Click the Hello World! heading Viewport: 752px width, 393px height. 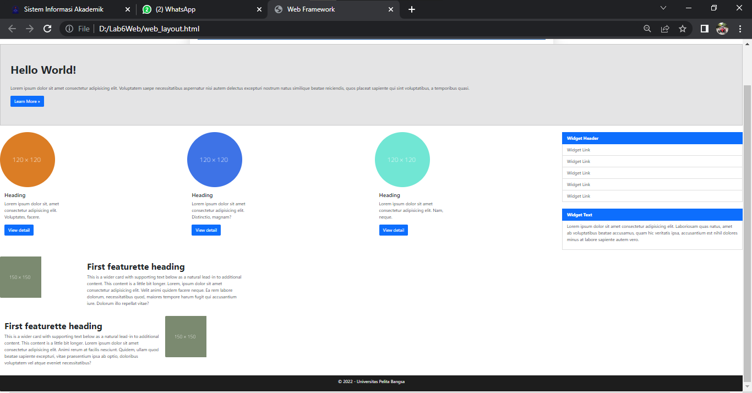[x=43, y=70]
